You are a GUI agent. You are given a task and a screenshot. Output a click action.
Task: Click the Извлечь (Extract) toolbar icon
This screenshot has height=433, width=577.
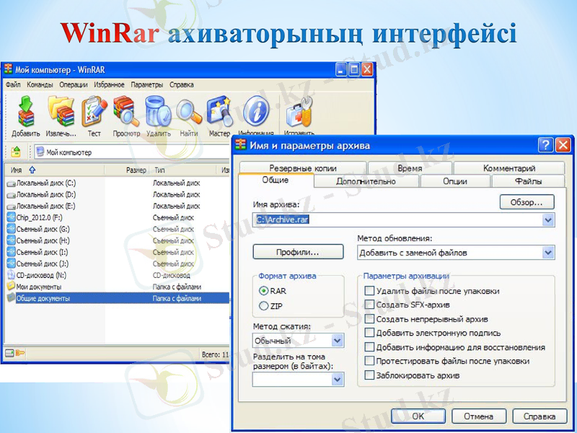pos(61,113)
